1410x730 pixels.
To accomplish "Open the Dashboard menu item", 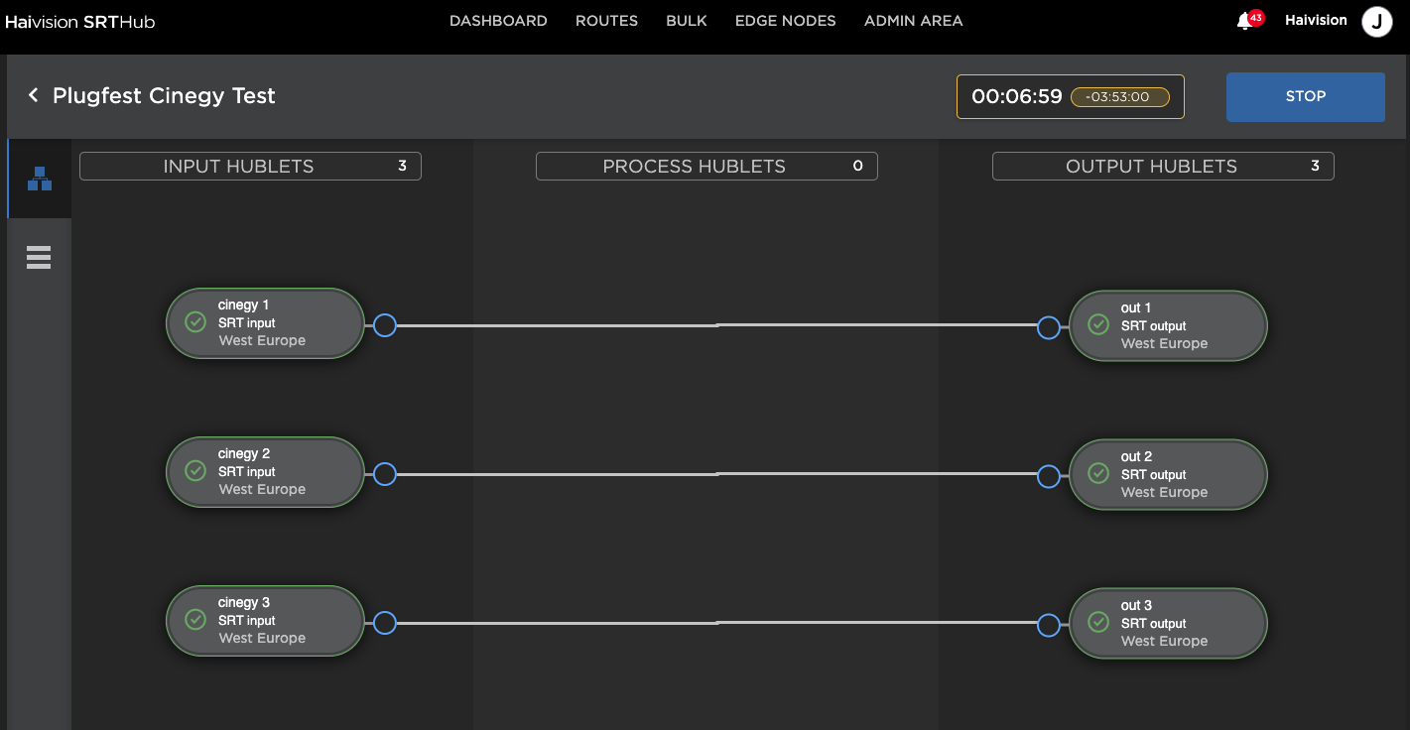I will point(498,21).
